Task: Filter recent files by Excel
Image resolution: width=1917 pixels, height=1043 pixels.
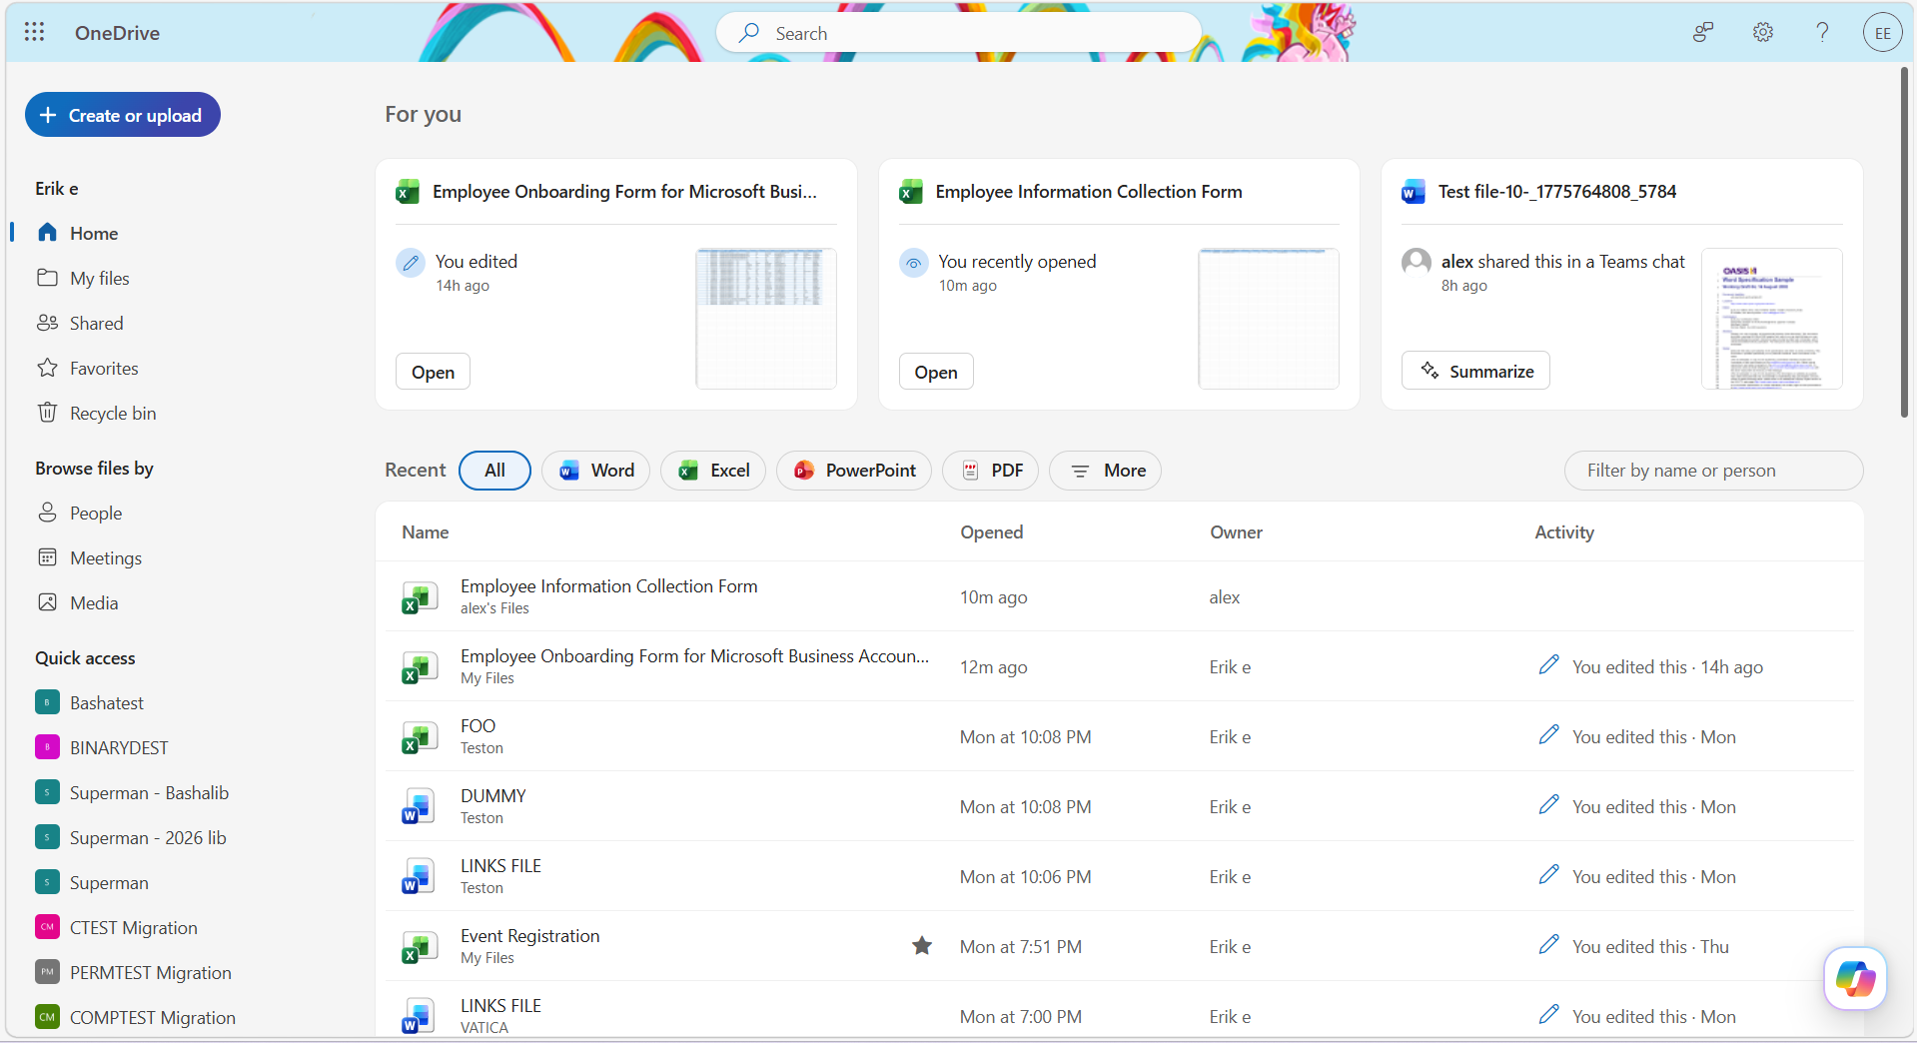Action: point(713,471)
